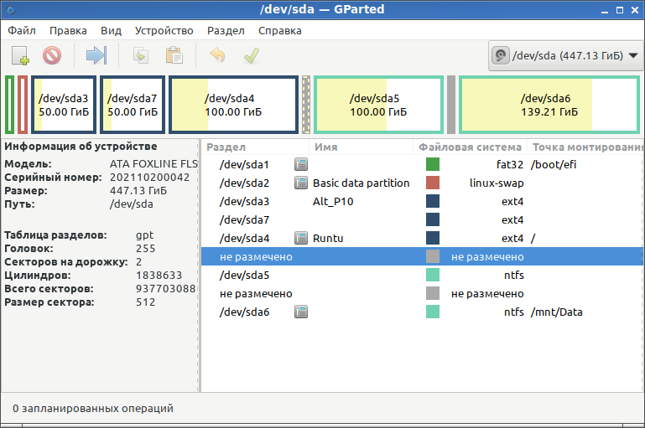Click the mounted key icon next to /dev/sda2
Screen dimensions: 645x428
pos(301,183)
